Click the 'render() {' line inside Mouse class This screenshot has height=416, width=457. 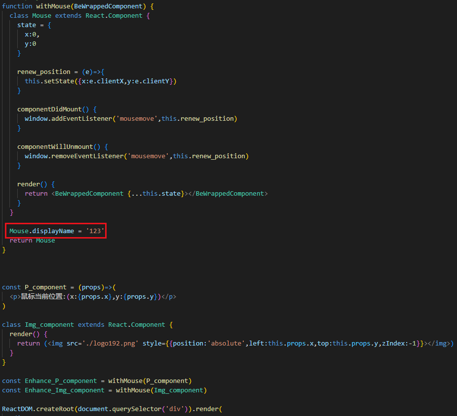36,184
